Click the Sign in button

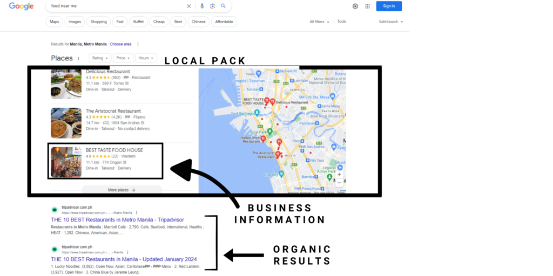pos(389,6)
